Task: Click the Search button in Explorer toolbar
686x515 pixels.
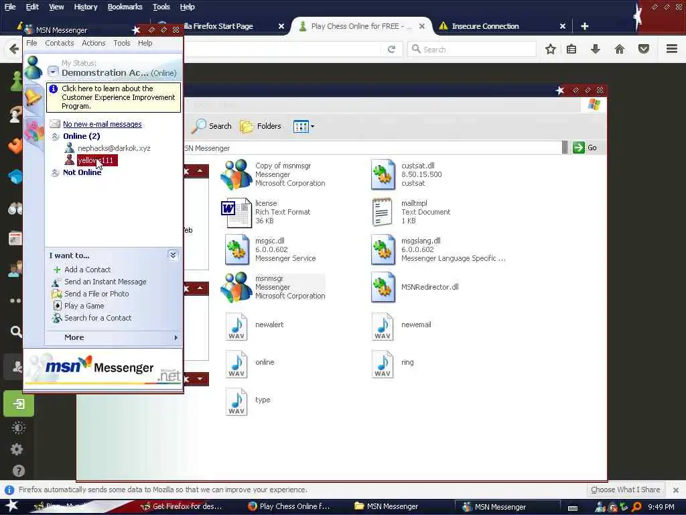Action: tap(212, 126)
